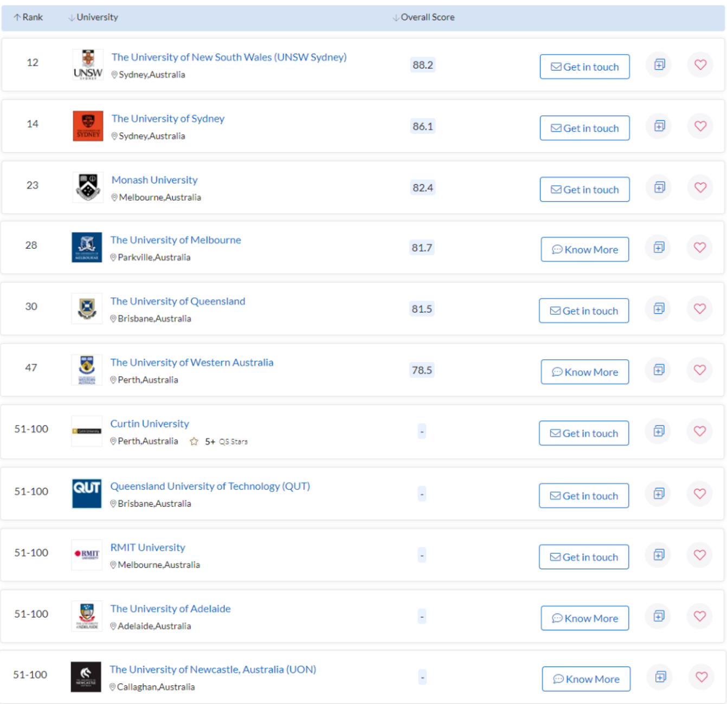Open RMIT University profile link

pyautogui.click(x=147, y=547)
